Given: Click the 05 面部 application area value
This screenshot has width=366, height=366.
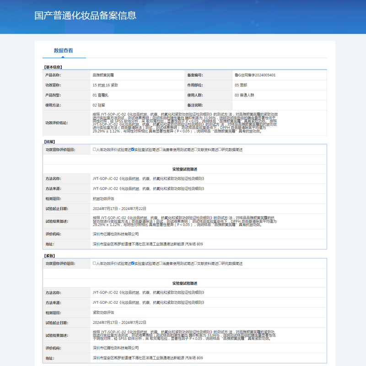Looking at the screenshot, I should click(x=241, y=85).
